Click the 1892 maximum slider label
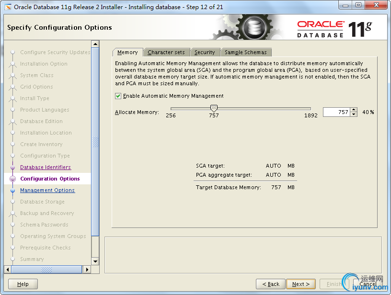This screenshot has height=295, width=391. tap(310, 115)
